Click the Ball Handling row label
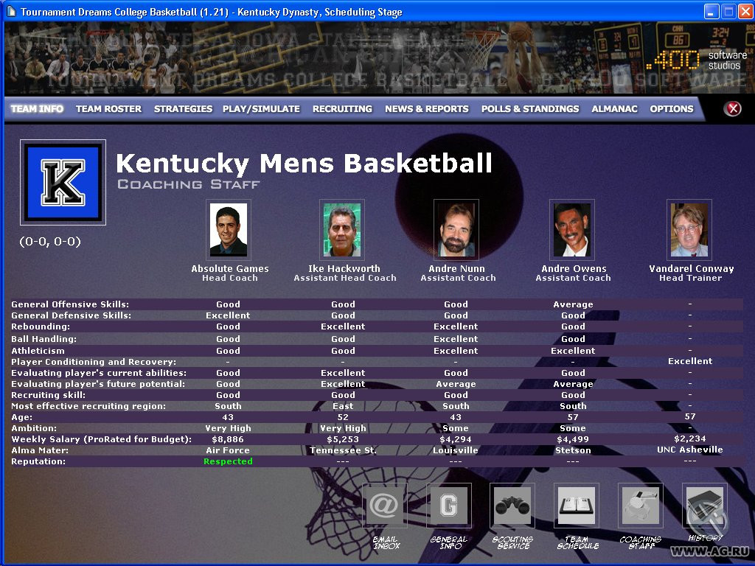 (44, 339)
